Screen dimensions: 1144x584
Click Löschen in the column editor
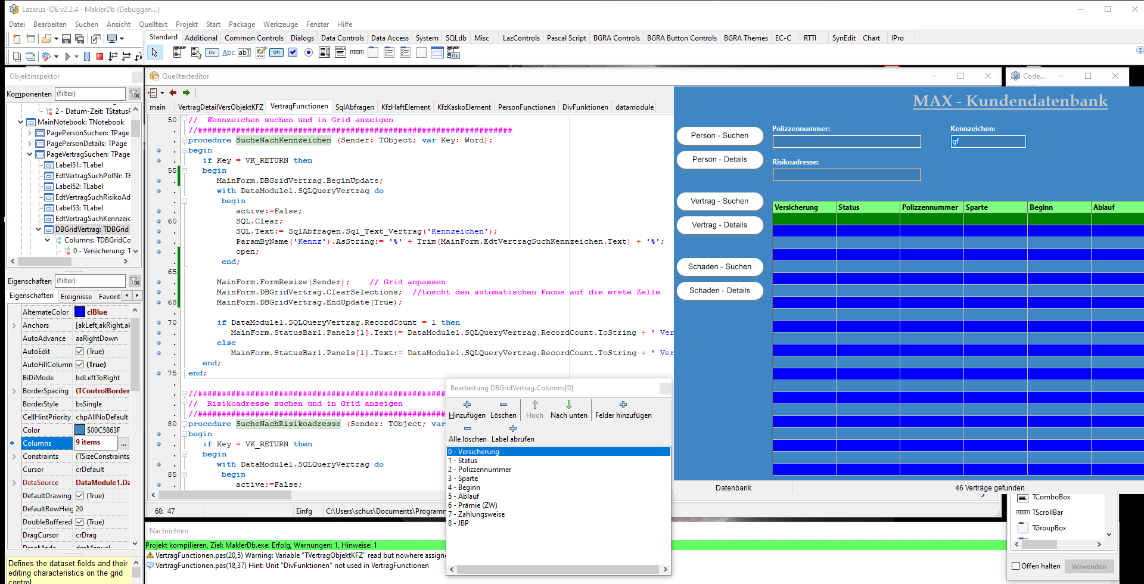(503, 409)
